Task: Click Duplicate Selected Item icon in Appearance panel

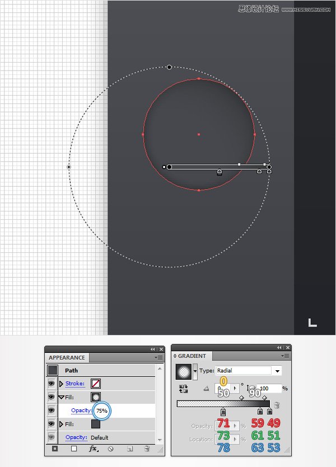Action: coord(130,449)
